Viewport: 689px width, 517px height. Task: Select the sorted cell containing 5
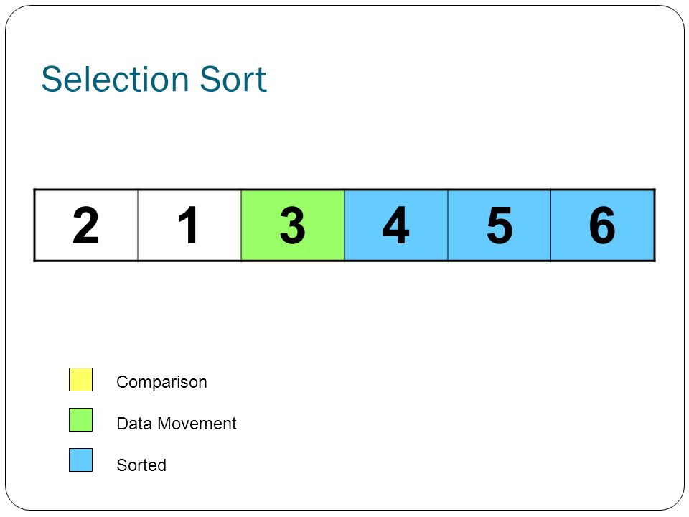click(x=500, y=225)
